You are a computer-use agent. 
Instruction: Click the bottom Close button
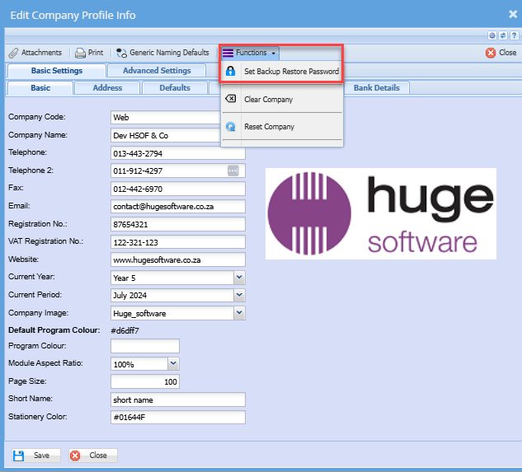click(x=93, y=456)
